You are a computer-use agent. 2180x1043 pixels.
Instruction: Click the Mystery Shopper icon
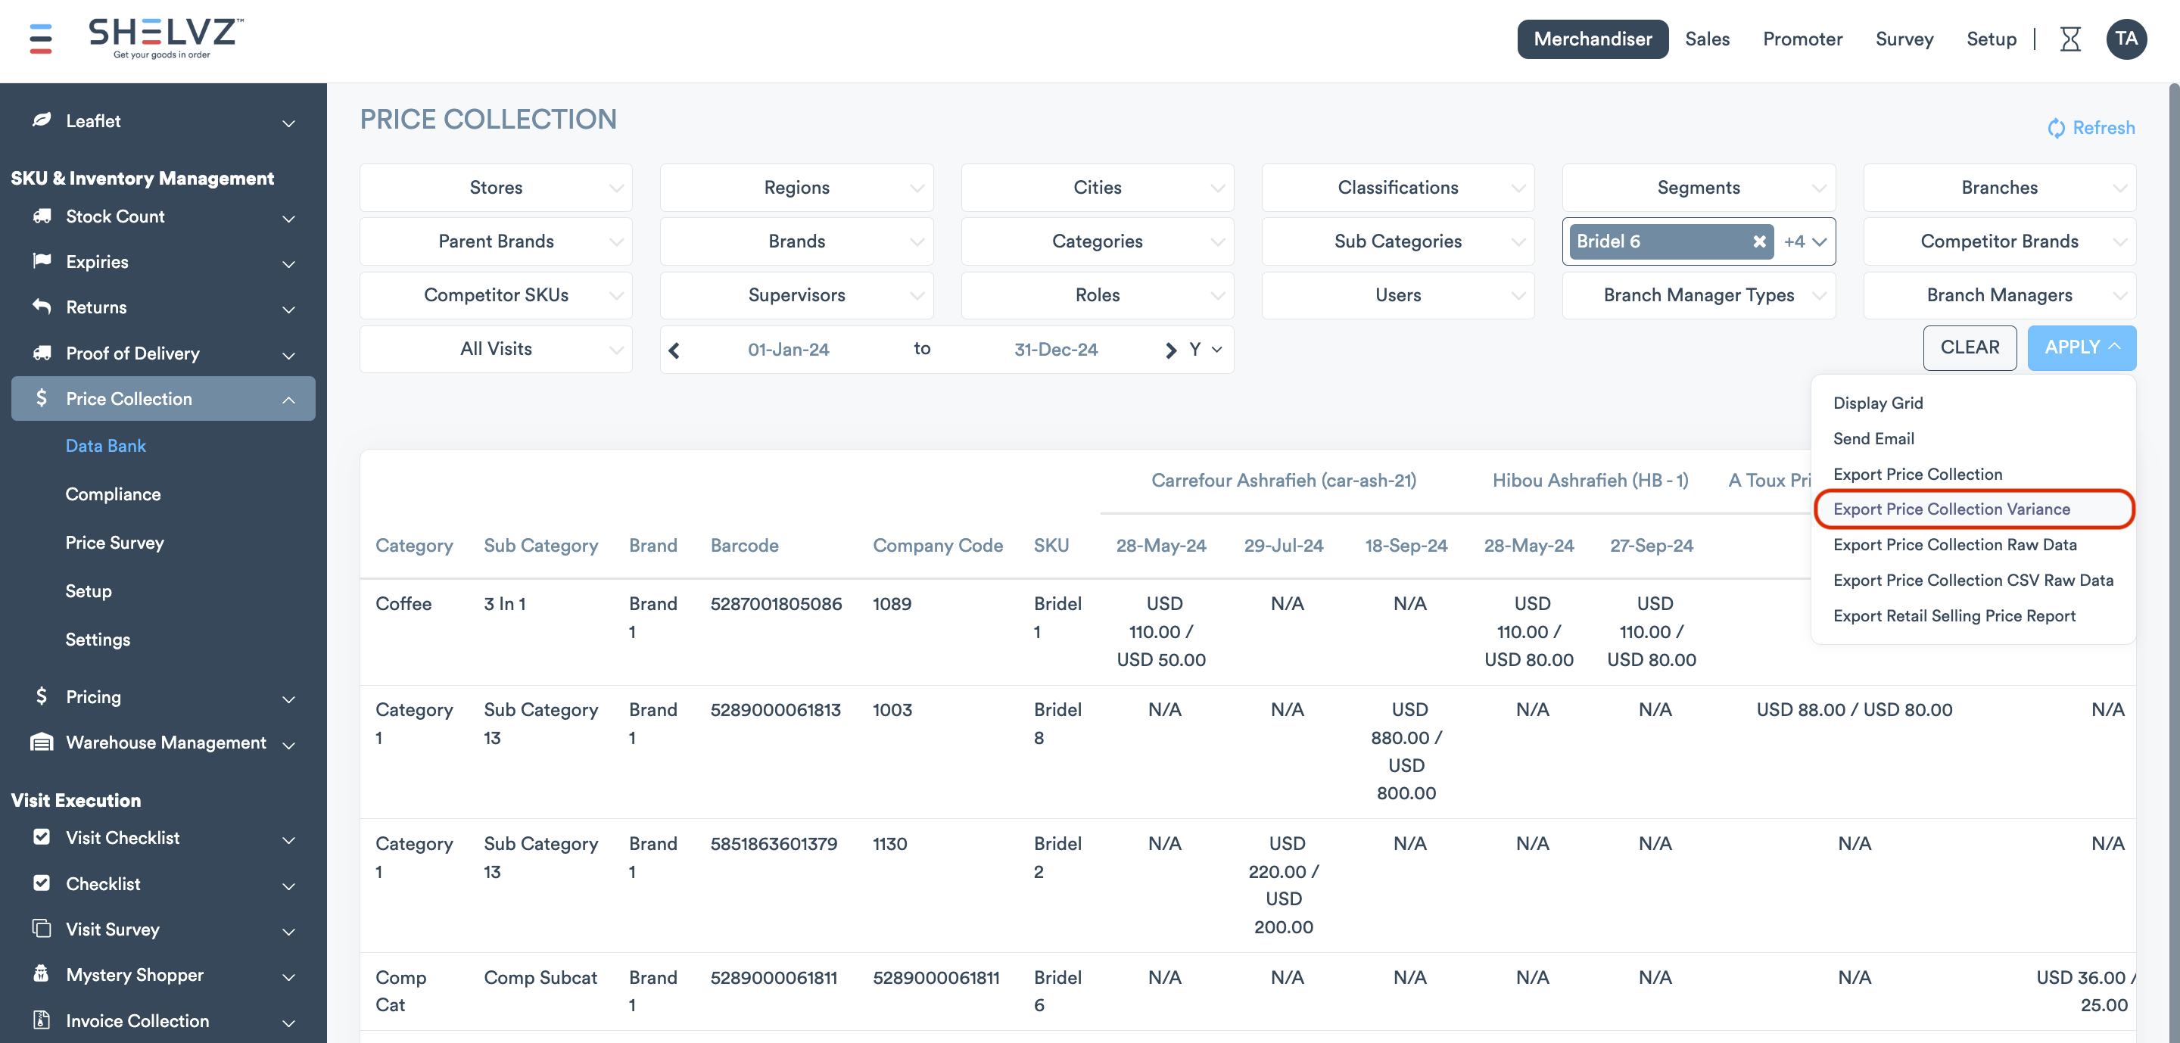42,973
